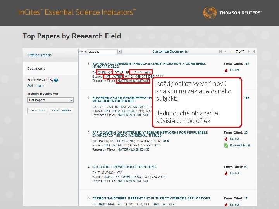Click ESI Hot flame icon for paper 3
Screen dimensions: 279x209
point(226,139)
